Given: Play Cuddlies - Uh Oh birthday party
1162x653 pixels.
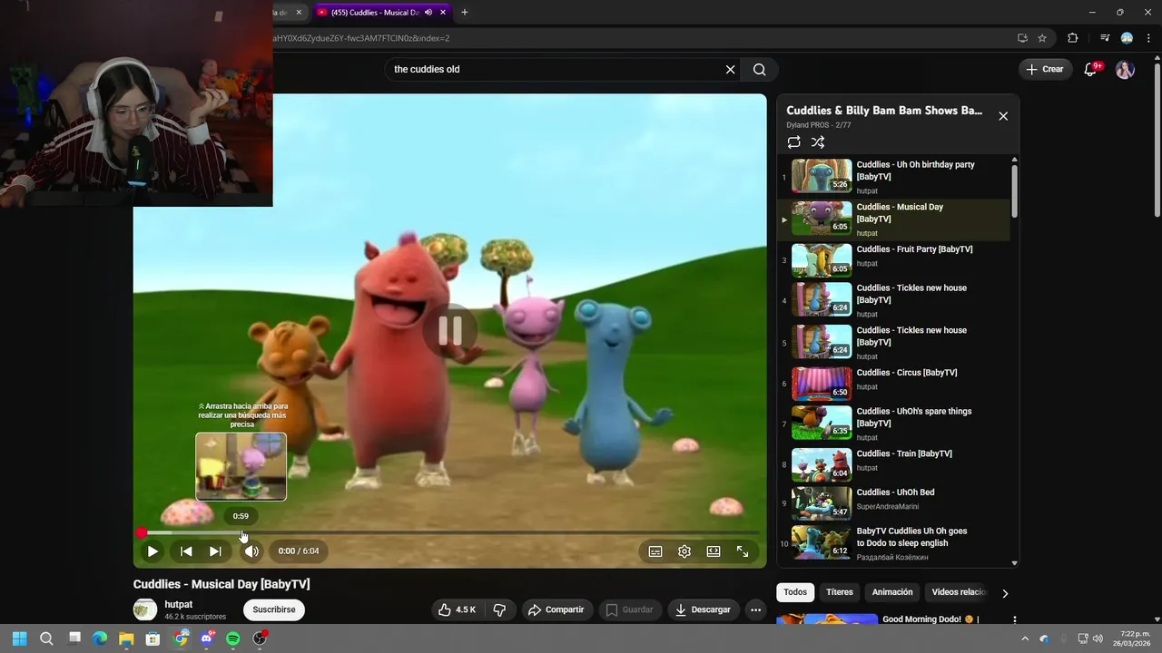Looking at the screenshot, I should (894, 177).
